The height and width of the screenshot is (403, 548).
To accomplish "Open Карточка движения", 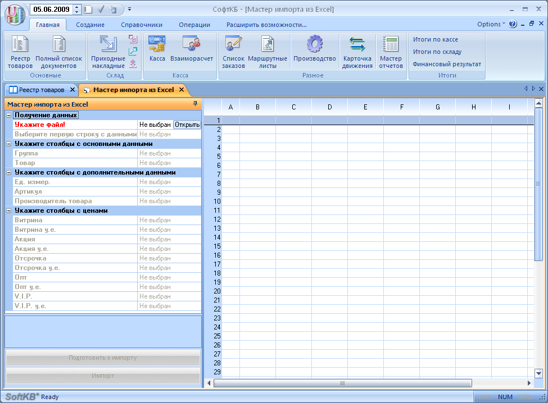I will click(357, 52).
